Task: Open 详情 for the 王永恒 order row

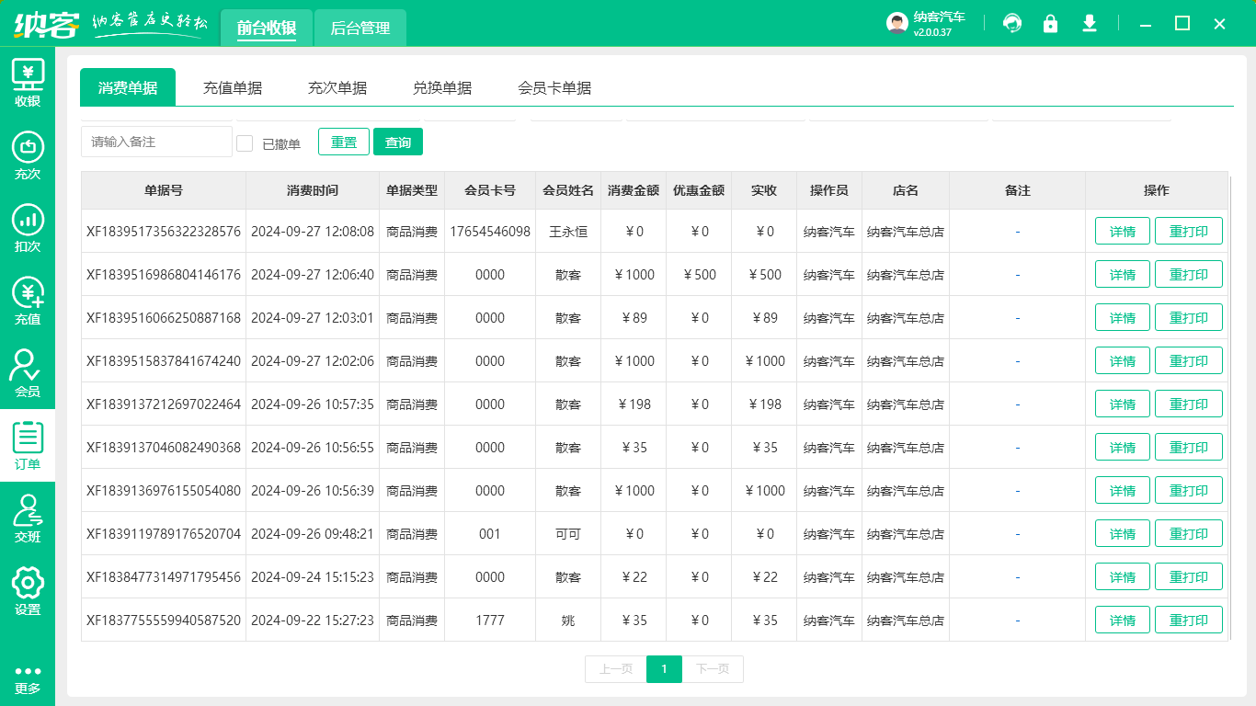Action: pyautogui.click(x=1122, y=231)
